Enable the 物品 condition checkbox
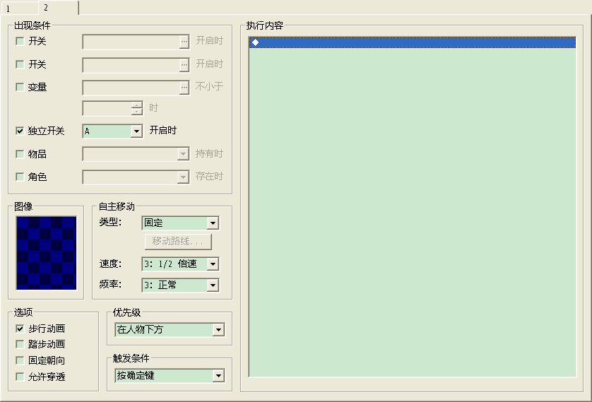The width and height of the screenshot is (592, 402). point(20,154)
